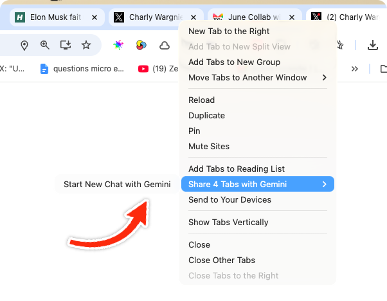
Task: Open the X: "U... bookmark
Action: coord(12,69)
